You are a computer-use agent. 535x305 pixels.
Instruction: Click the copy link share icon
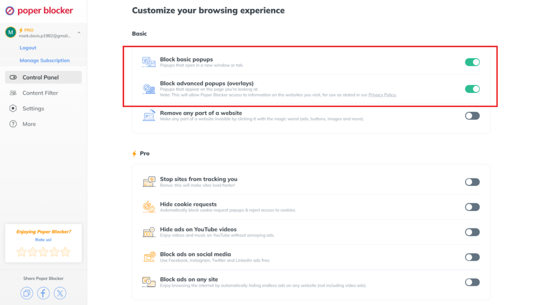(x=27, y=293)
